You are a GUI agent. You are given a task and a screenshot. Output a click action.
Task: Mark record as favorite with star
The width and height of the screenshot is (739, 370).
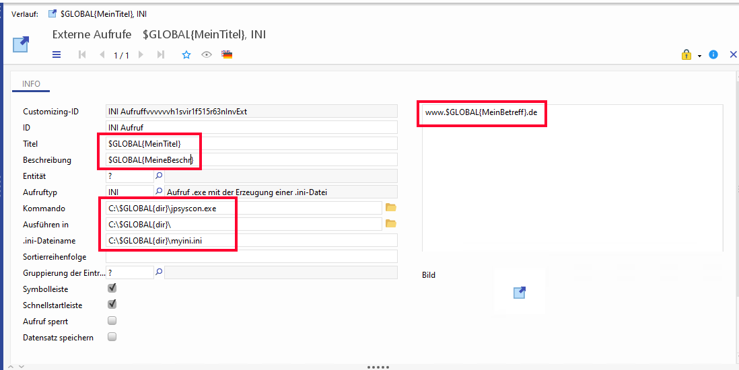(186, 54)
